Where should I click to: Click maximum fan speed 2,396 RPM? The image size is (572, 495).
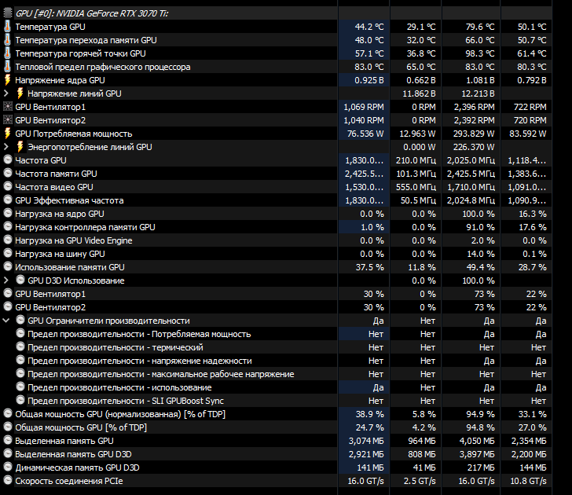click(475, 107)
